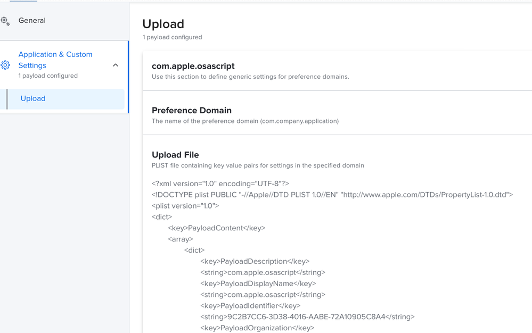
Task: Open the General payload section
Action: click(32, 20)
